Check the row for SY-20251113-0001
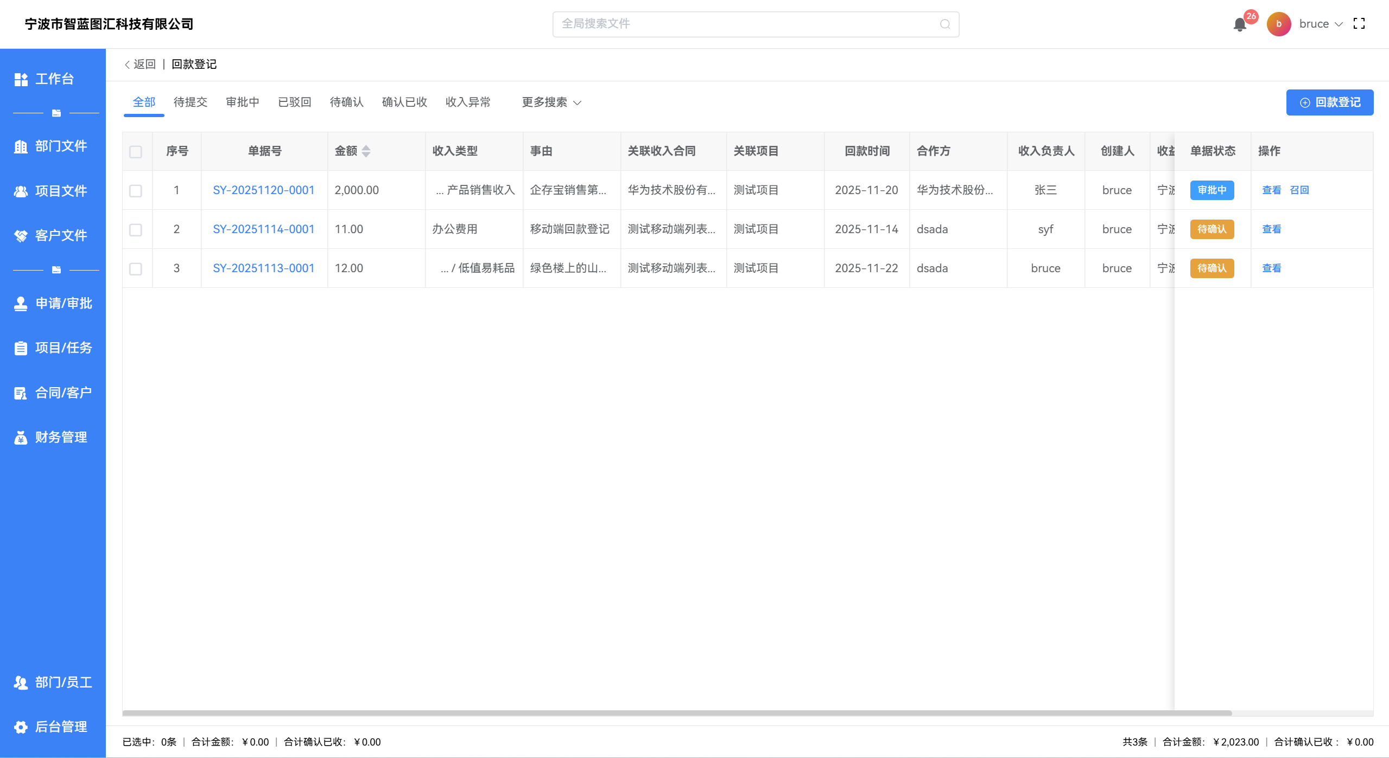Screen dimensions: 1389x758 point(136,269)
